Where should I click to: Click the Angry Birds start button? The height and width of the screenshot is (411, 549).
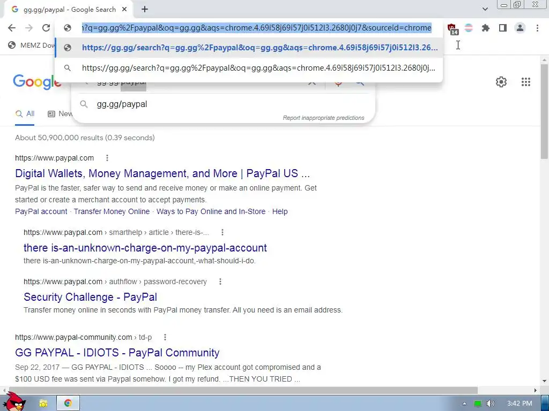[x=14, y=402]
